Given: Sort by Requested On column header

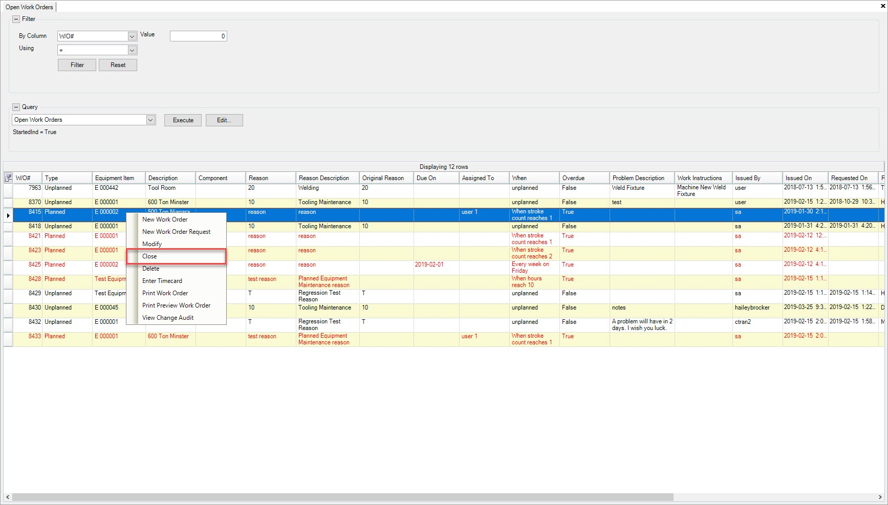Looking at the screenshot, I should 853,178.
